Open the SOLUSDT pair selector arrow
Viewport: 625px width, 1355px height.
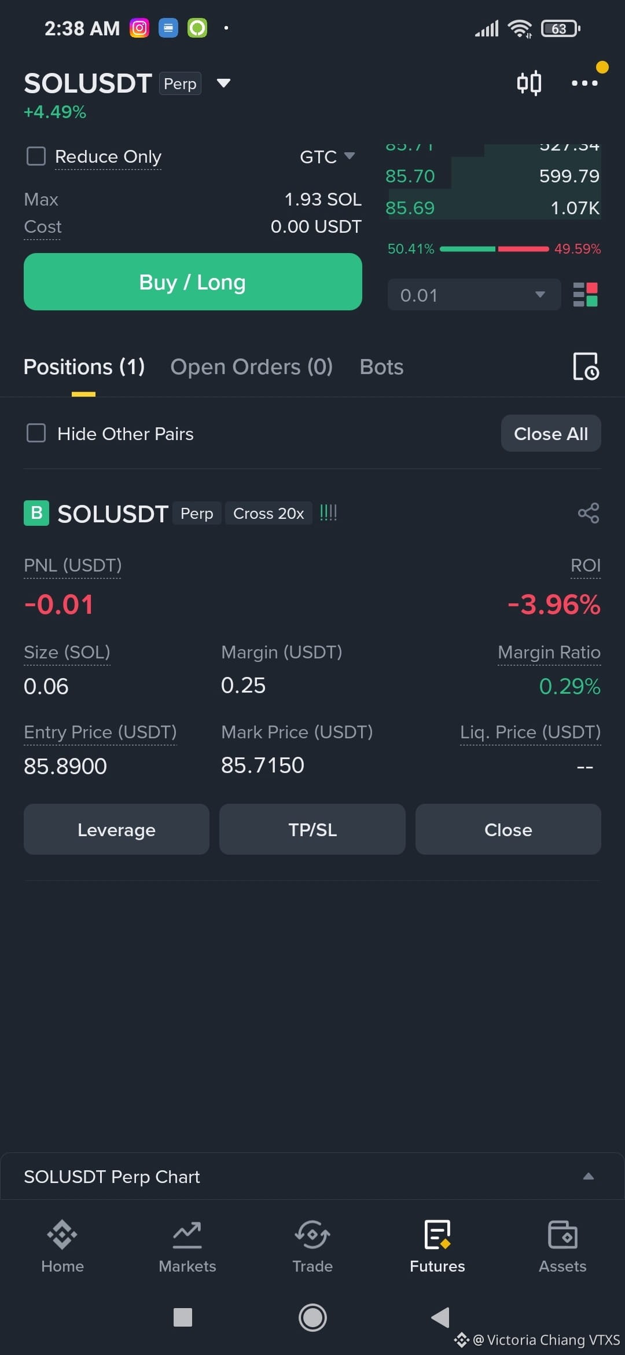tap(223, 83)
